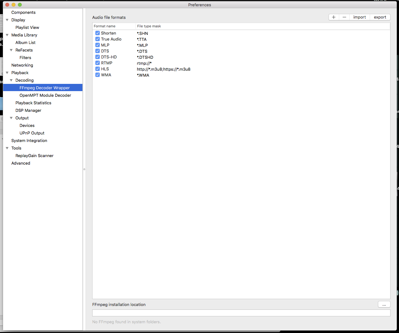Collapse the Media Library section
399x333 pixels.
(7, 35)
